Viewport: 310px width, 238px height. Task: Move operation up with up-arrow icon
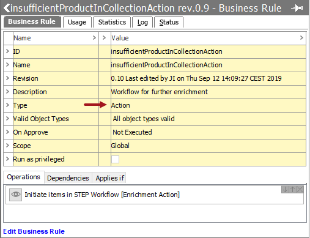(292, 190)
